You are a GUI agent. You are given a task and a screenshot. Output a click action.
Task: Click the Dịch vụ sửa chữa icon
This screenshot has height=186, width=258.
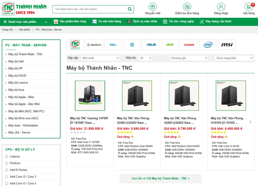pos(129,21)
